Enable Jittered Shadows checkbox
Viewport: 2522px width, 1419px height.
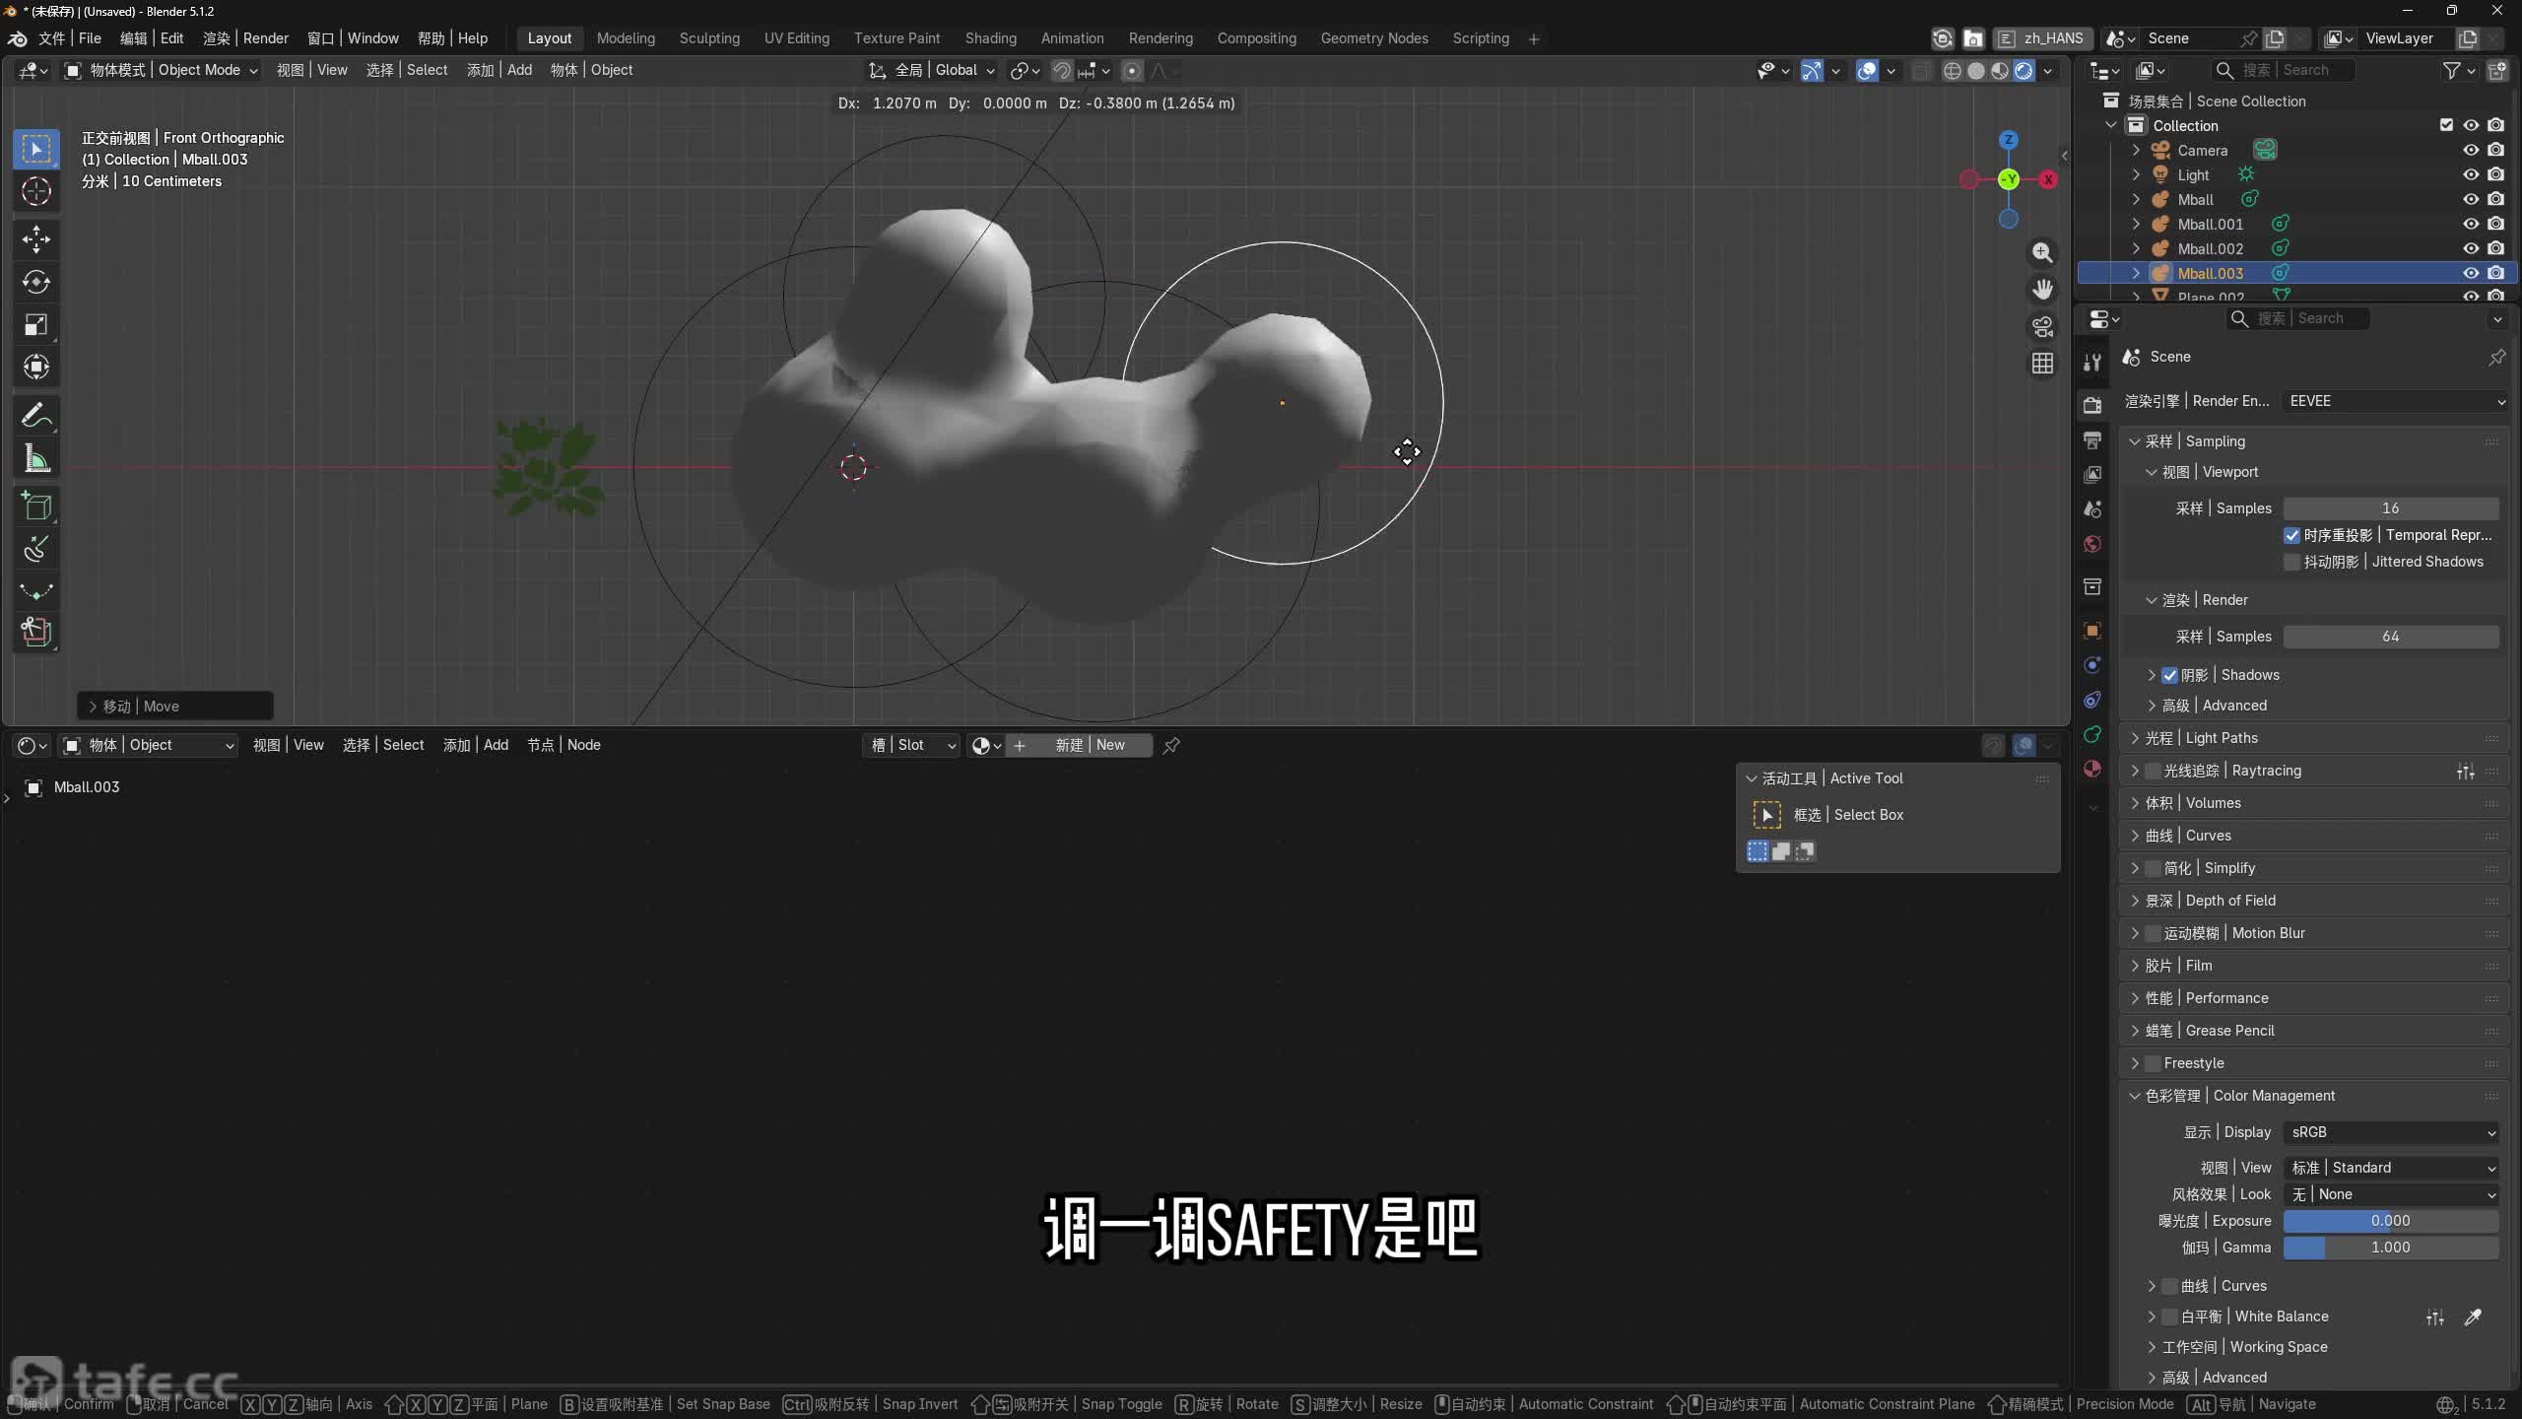tap(2291, 562)
